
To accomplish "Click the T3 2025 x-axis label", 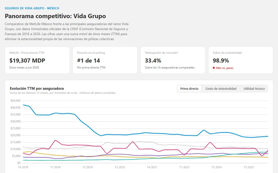I will tap(249, 167).
